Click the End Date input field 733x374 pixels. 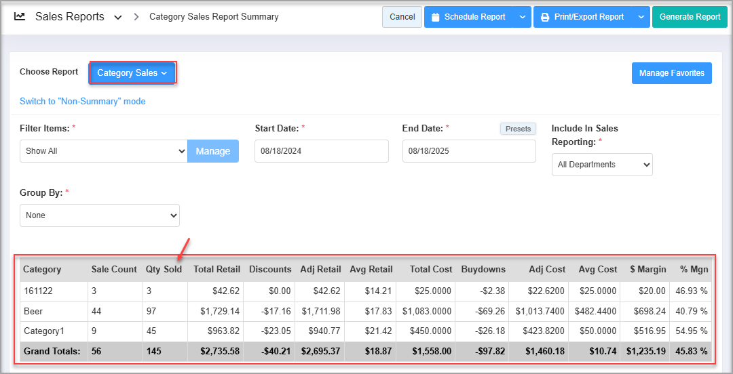pos(468,151)
